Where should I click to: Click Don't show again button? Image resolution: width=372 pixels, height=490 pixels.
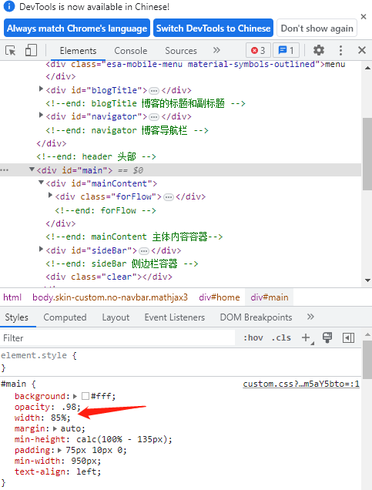coord(317,29)
